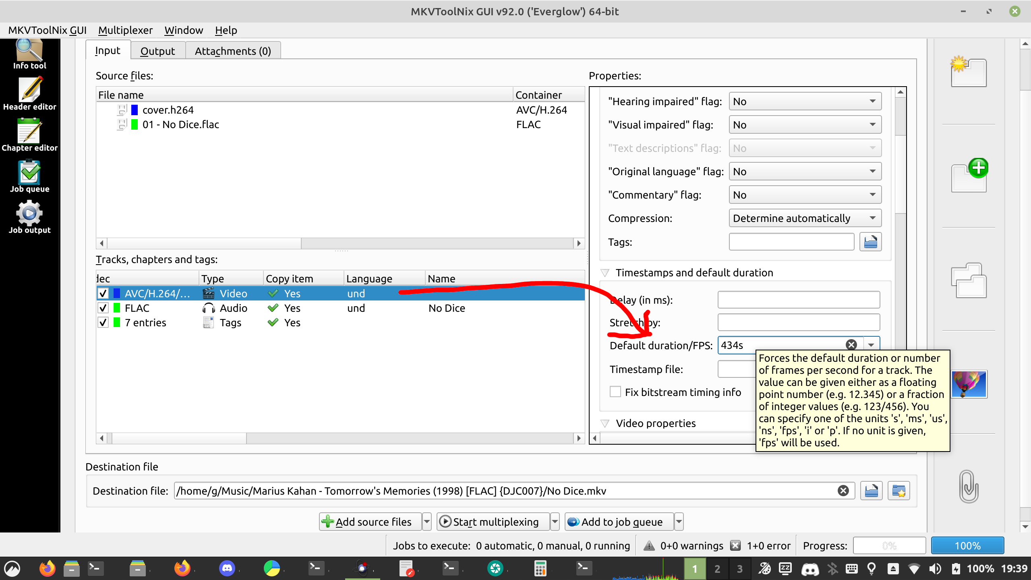1031x580 pixels.
Task: Open the Linux Mint start menu
Action: 12,568
